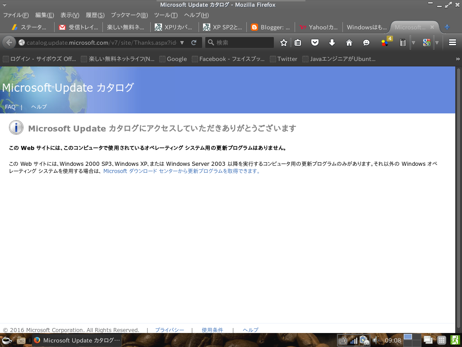
Task: Switch to the XP SP2と... tab
Action: tap(223, 28)
